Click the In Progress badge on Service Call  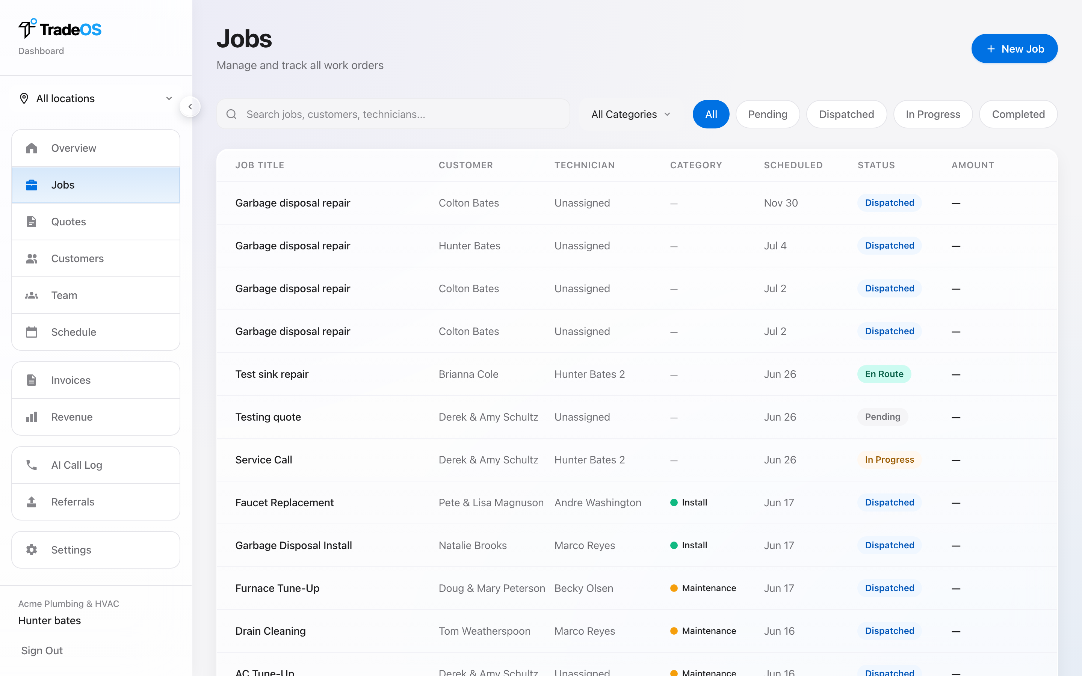click(889, 460)
